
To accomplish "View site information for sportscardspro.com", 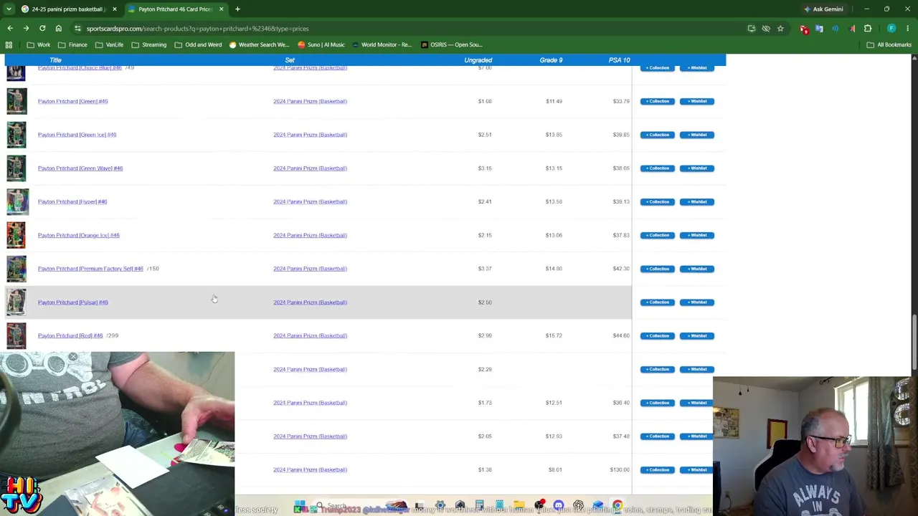I will [x=78, y=29].
